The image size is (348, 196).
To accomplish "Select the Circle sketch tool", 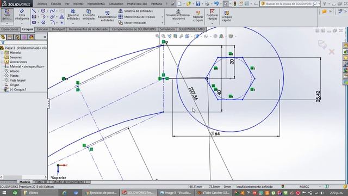I will point(43,11).
